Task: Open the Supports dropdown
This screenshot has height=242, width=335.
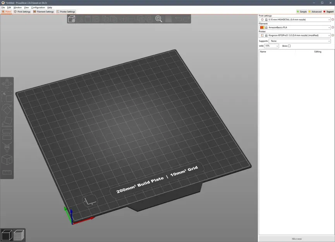Action: coord(329,41)
